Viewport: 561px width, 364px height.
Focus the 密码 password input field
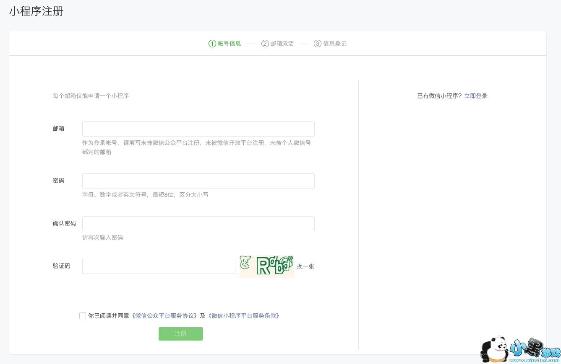[x=198, y=181]
